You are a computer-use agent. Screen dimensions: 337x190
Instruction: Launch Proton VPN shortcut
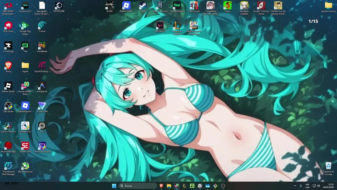click(42, 107)
